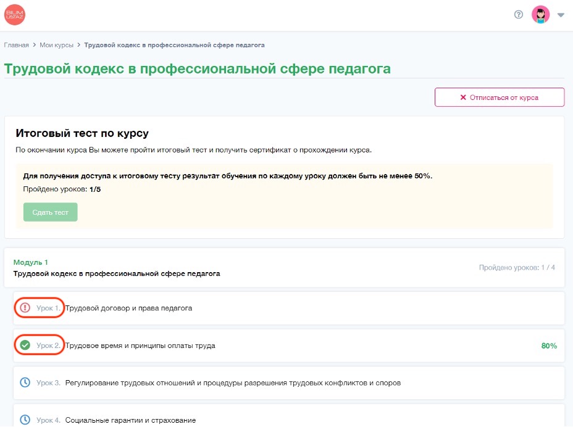The image size is (573, 427).
Task: Collapse the Модуль 1 header
Action: (117, 268)
